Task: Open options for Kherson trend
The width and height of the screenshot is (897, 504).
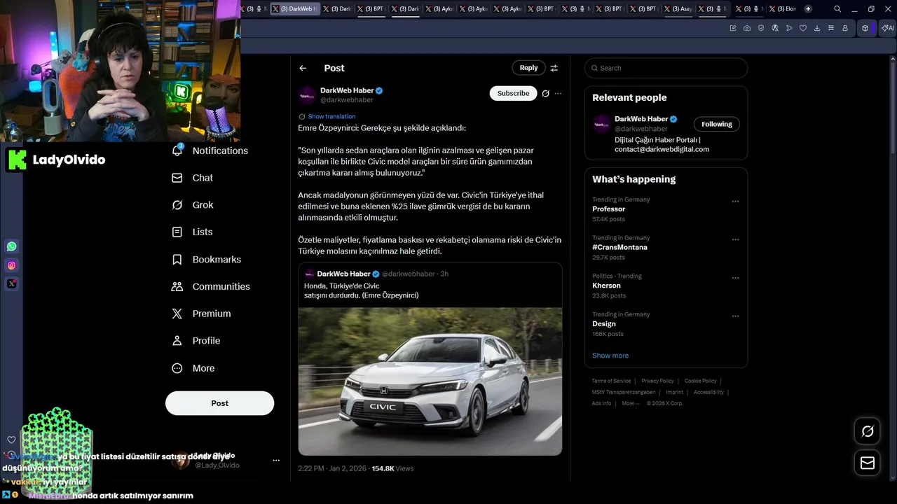Action: [735, 278]
